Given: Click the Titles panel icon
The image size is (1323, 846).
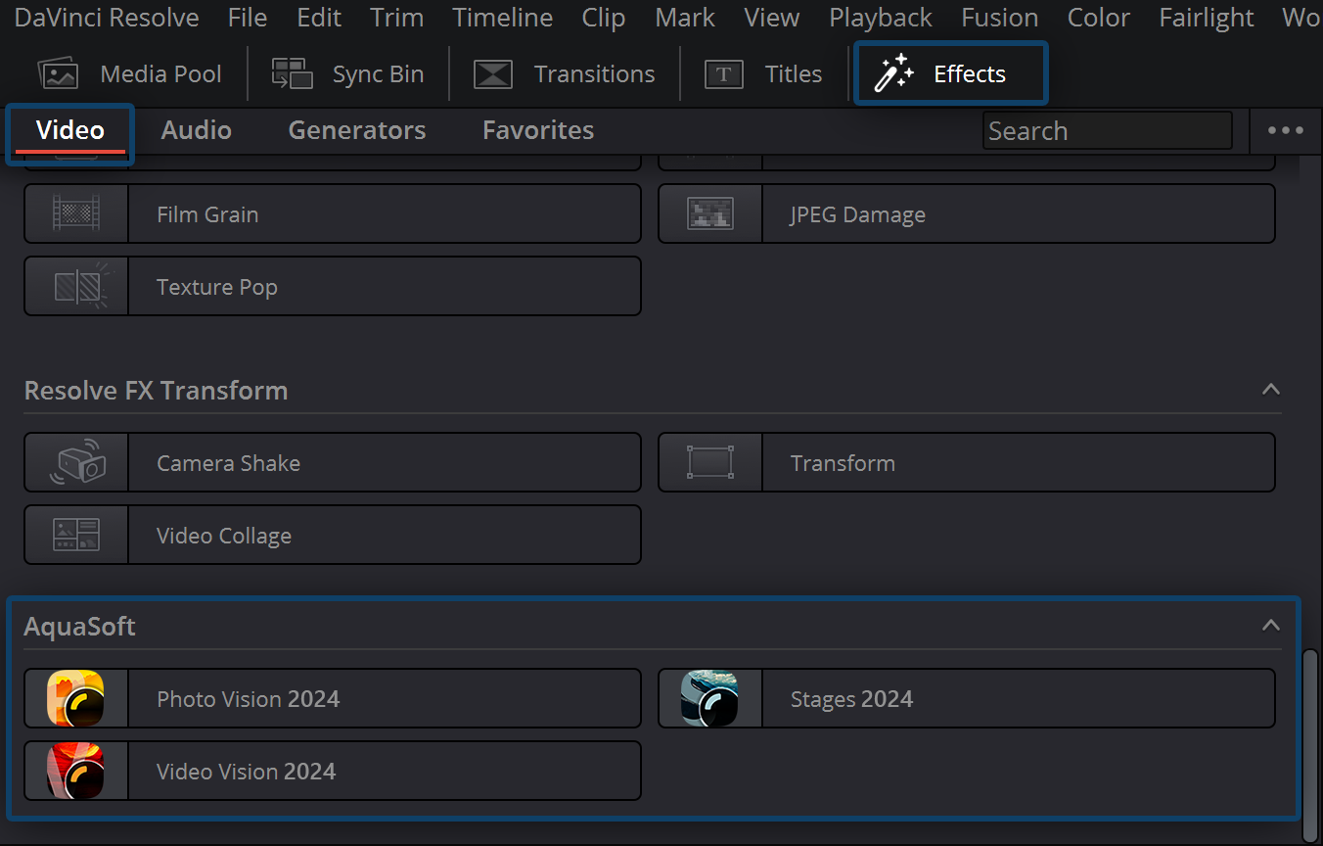Looking at the screenshot, I should (x=723, y=72).
